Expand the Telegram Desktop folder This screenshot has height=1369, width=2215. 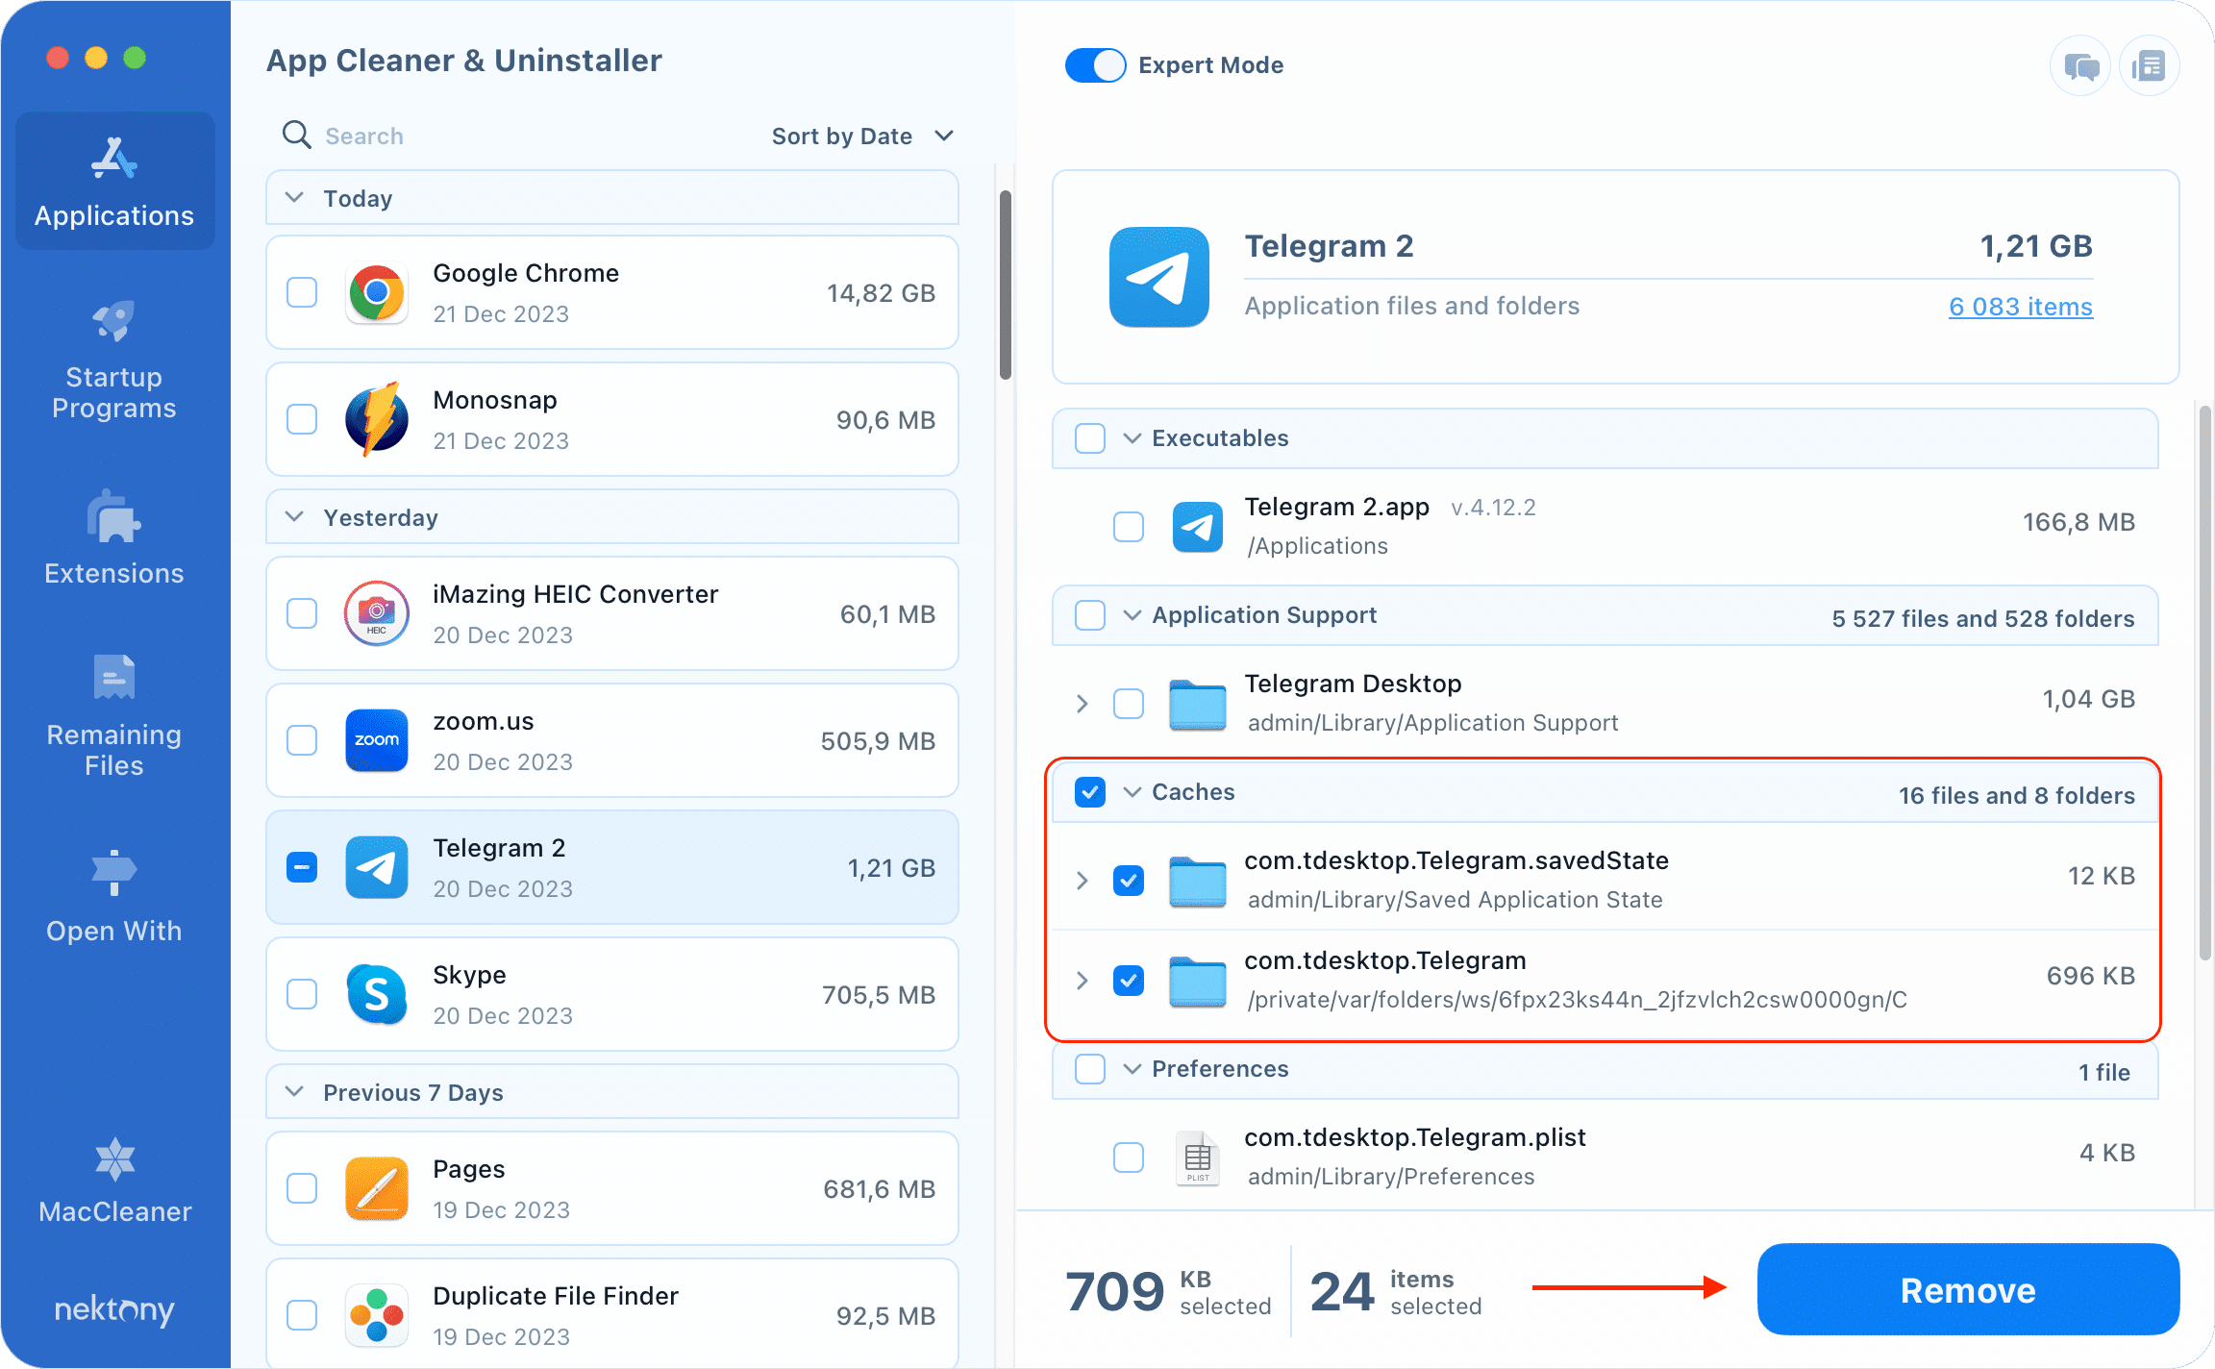(x=1083, y=703)
